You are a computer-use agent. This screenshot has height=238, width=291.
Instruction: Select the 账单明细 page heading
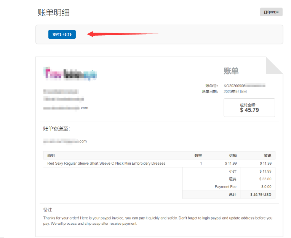(x=53, y=13)
